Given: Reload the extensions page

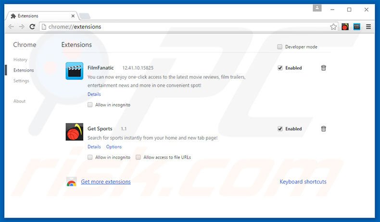Looking at the screenshot, I should 32,26.
